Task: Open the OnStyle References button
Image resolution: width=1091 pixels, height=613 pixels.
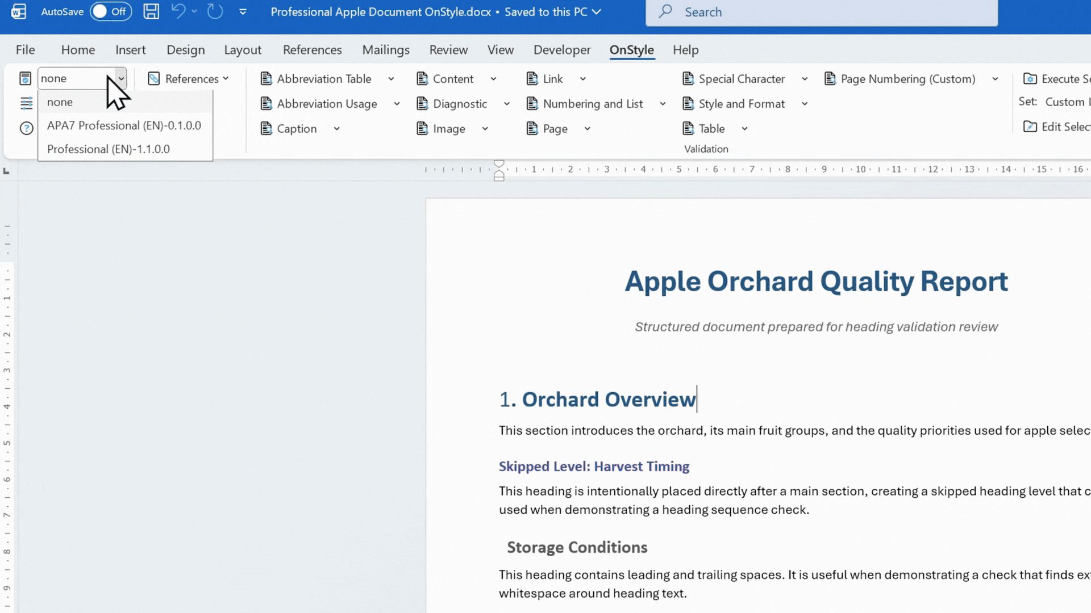Action: [x=188, y=79]
